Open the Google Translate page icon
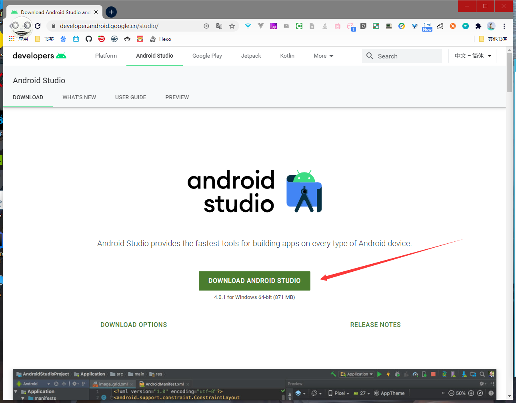The height and width of the screenshot is (403, 516). pos(219,26)
